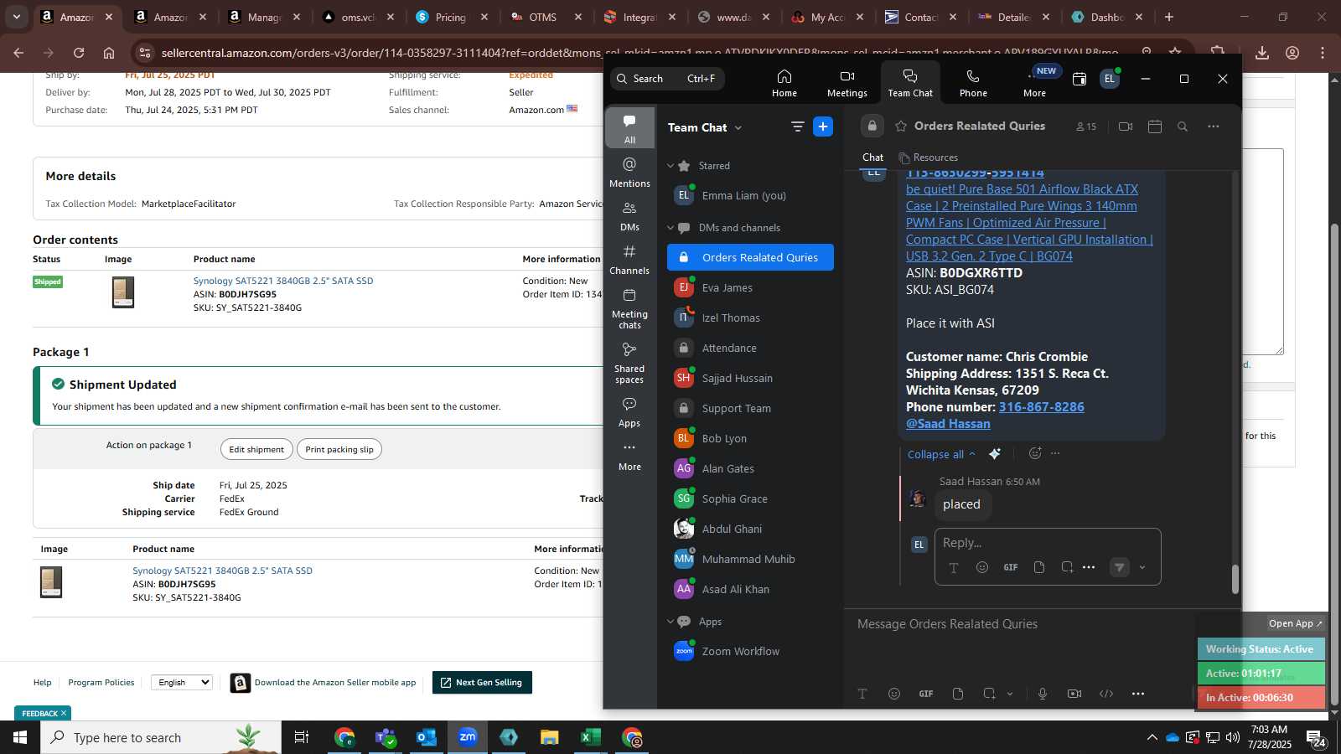Open Zoom Phone tab
1341x754 pixels.
click(972, 83)
